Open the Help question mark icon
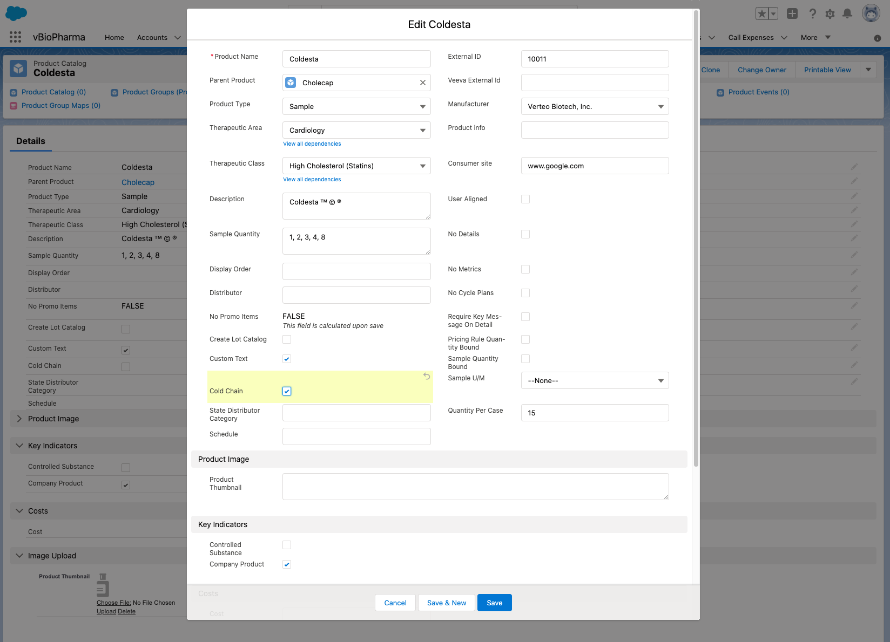 (x=812, y=14)
